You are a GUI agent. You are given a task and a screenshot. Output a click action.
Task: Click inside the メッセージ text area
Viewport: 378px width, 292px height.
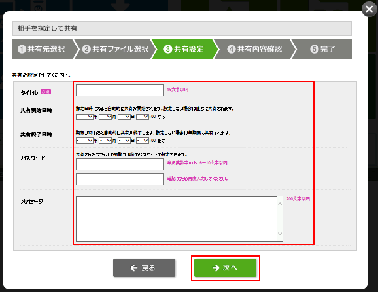pyautogui.click(x=177, y=219)
